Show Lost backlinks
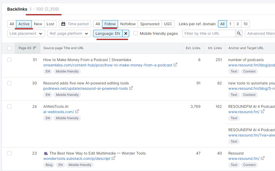 (50, 24)
